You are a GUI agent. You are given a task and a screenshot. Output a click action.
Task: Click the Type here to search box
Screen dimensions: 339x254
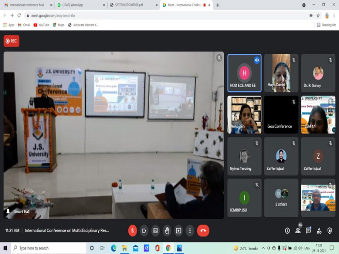[49, 248]
